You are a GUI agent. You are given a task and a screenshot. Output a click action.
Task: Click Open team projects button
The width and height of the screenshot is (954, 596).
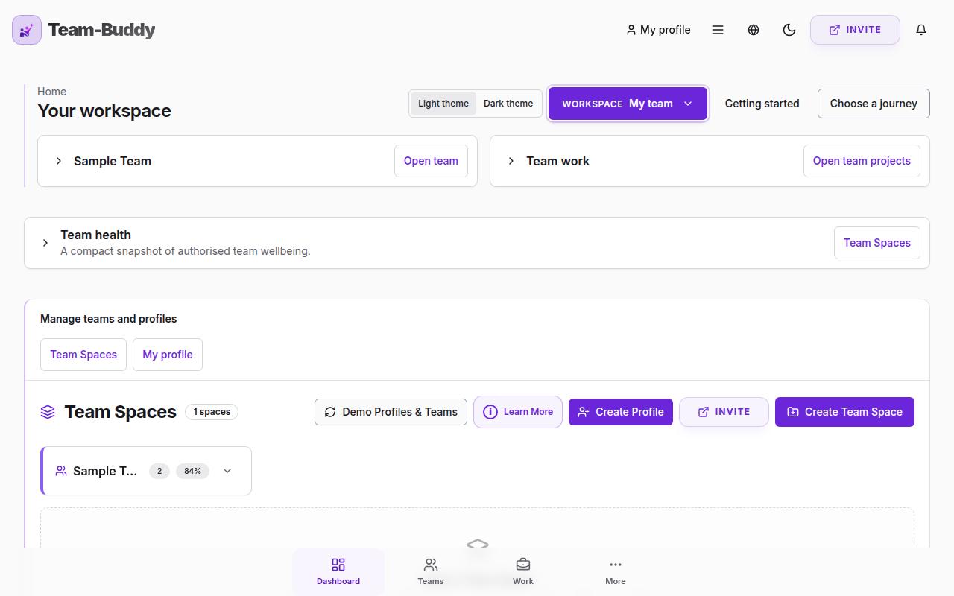(862, 161)
